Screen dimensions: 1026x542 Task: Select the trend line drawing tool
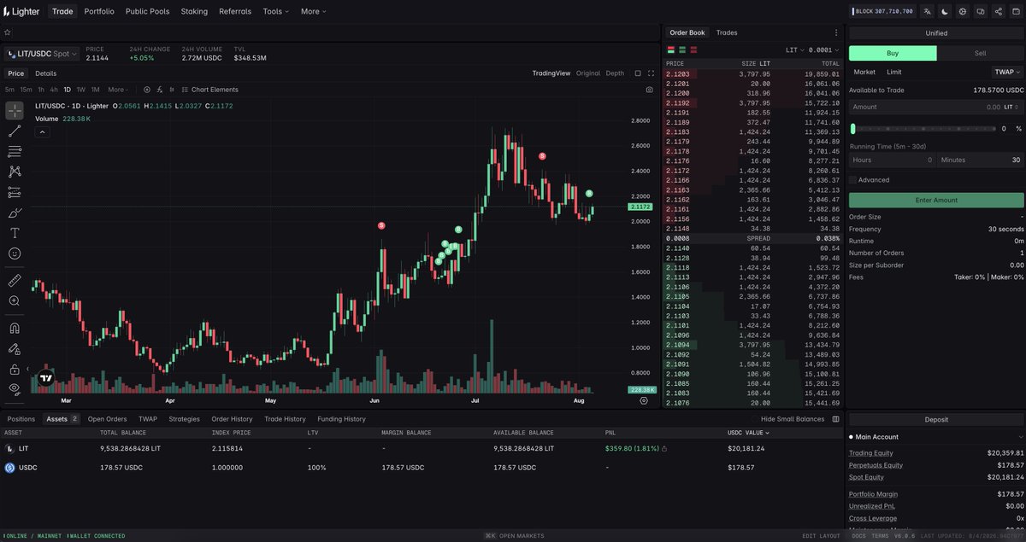pyautogui.click(x=15, y=131)
